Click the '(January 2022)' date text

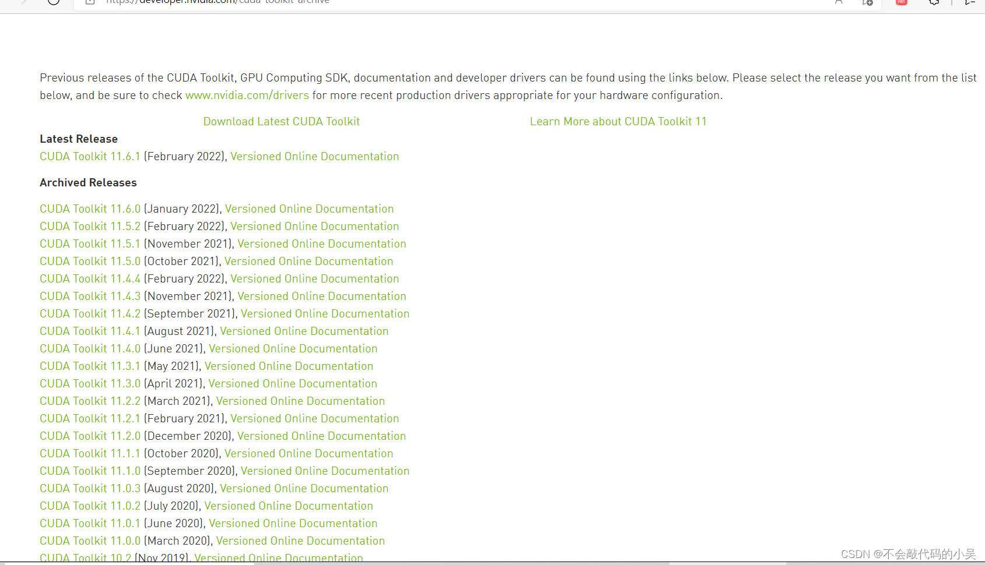point(182,209)
